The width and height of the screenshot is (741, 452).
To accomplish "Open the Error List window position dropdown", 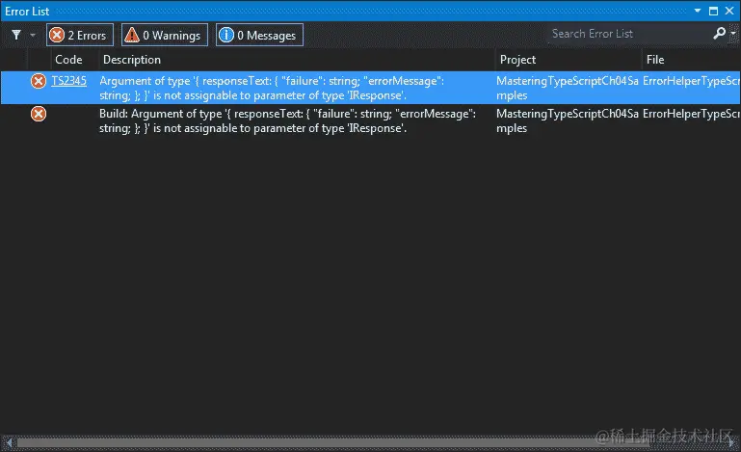I will coord(698,11).
